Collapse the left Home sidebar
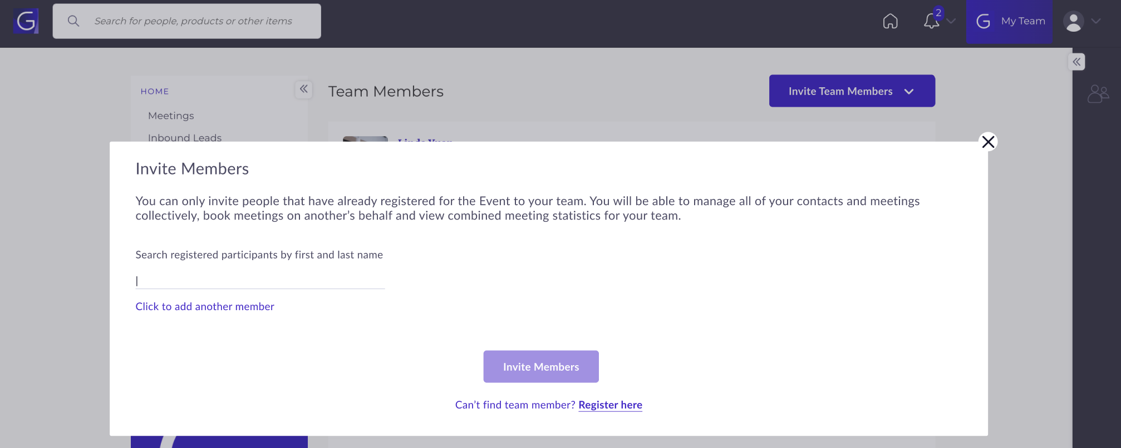Image resolution: width=1121 pixels, height=448 pixels. [x=303, y=89]
